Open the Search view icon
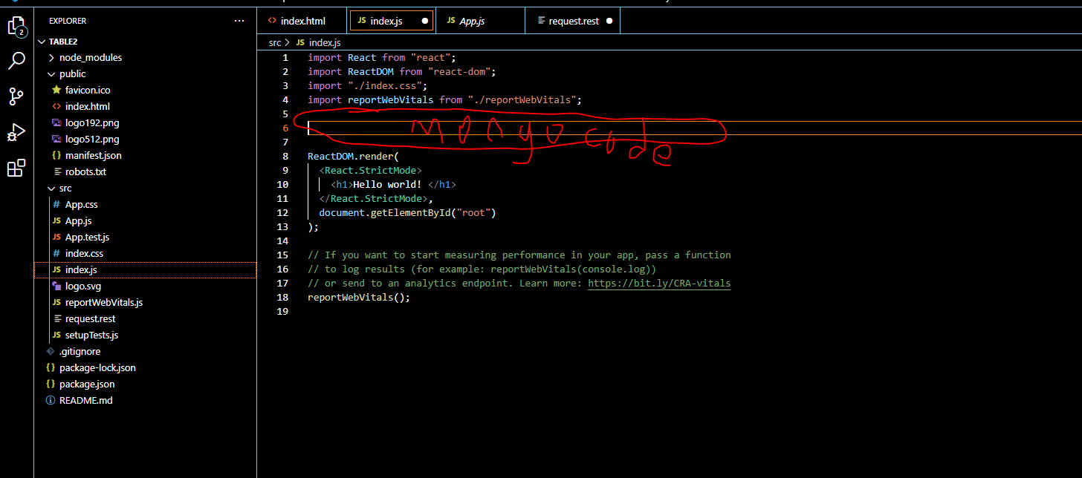The width and height of the screenshot is (1082, 478). coord(16,62)
